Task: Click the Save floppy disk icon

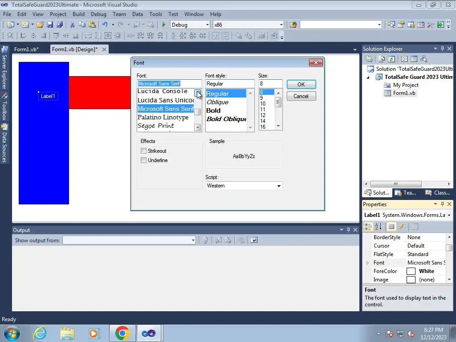Action: coord(50,25)
